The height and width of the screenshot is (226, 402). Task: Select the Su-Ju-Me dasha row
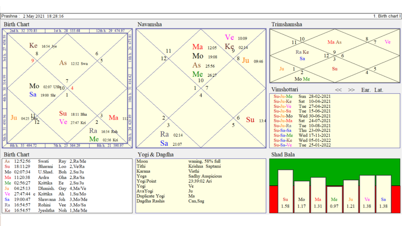pos(302,97)
